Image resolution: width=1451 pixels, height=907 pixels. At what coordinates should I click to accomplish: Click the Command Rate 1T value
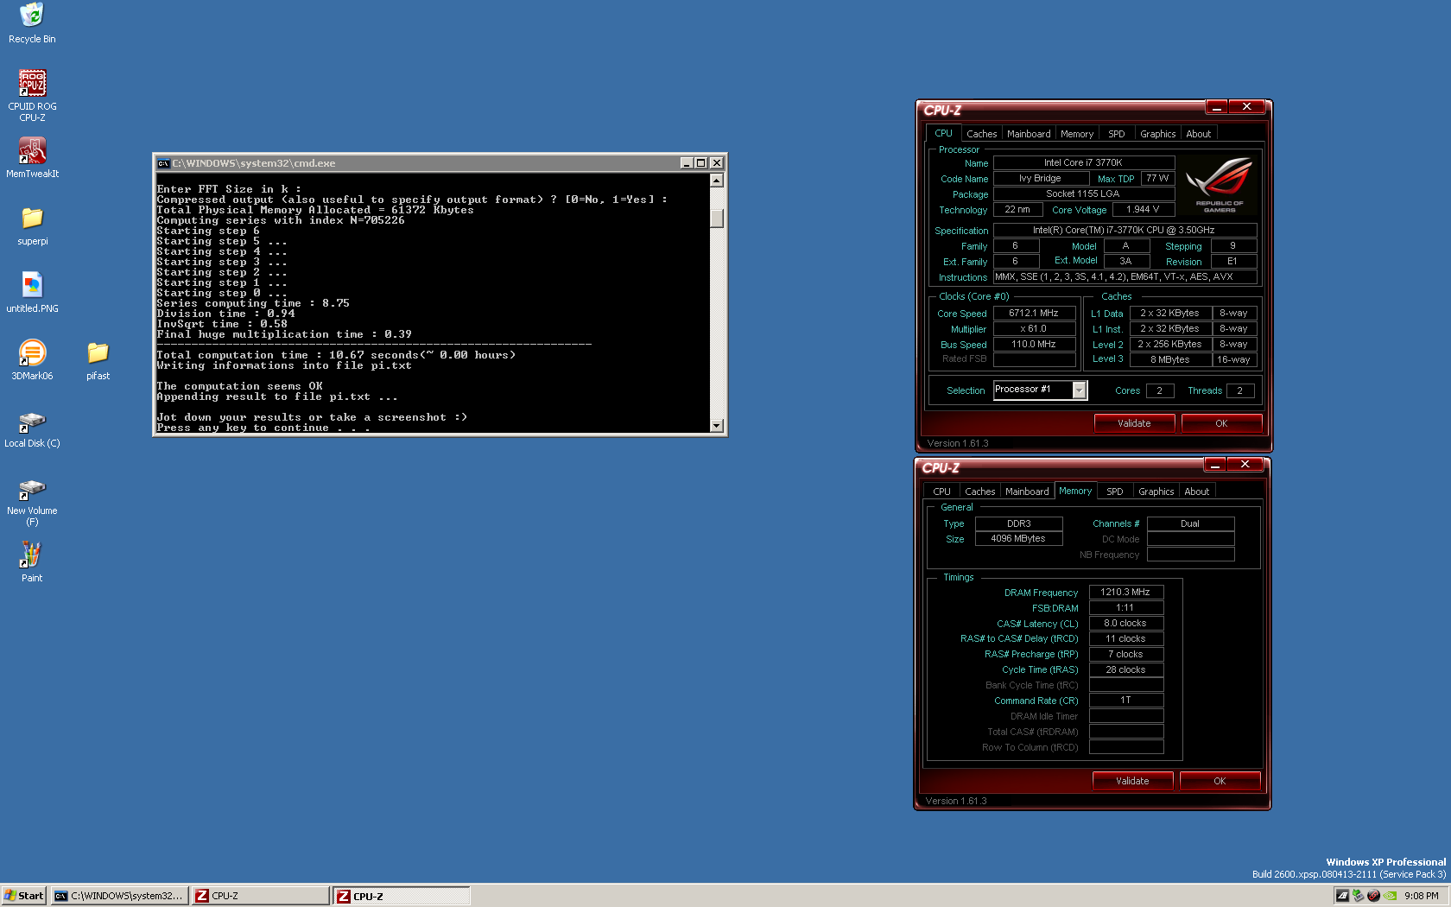point(1125,701)
